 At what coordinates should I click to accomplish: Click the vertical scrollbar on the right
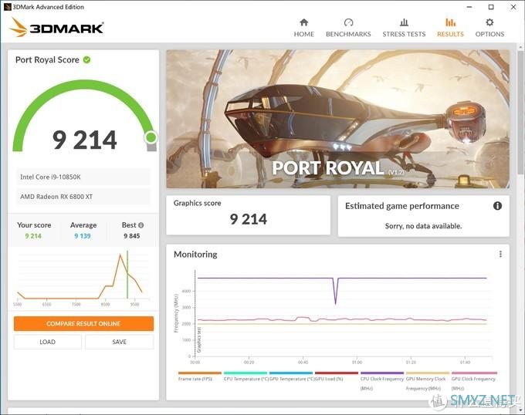point(520,112)
